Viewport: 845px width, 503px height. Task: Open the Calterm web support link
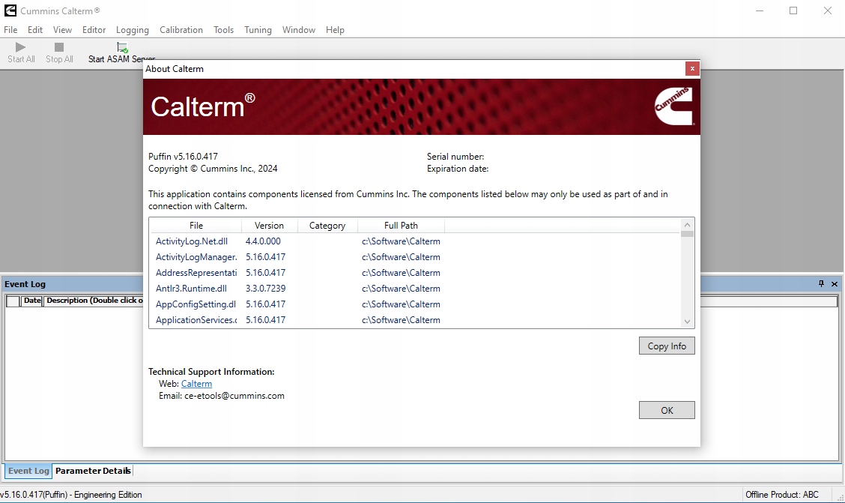pyautogui.click(x=196, y=384)
